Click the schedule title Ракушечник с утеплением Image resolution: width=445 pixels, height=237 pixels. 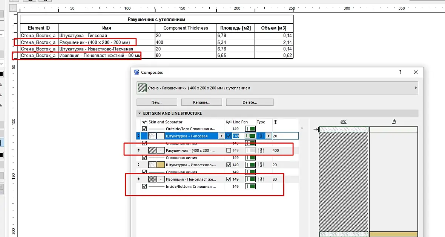157,20
